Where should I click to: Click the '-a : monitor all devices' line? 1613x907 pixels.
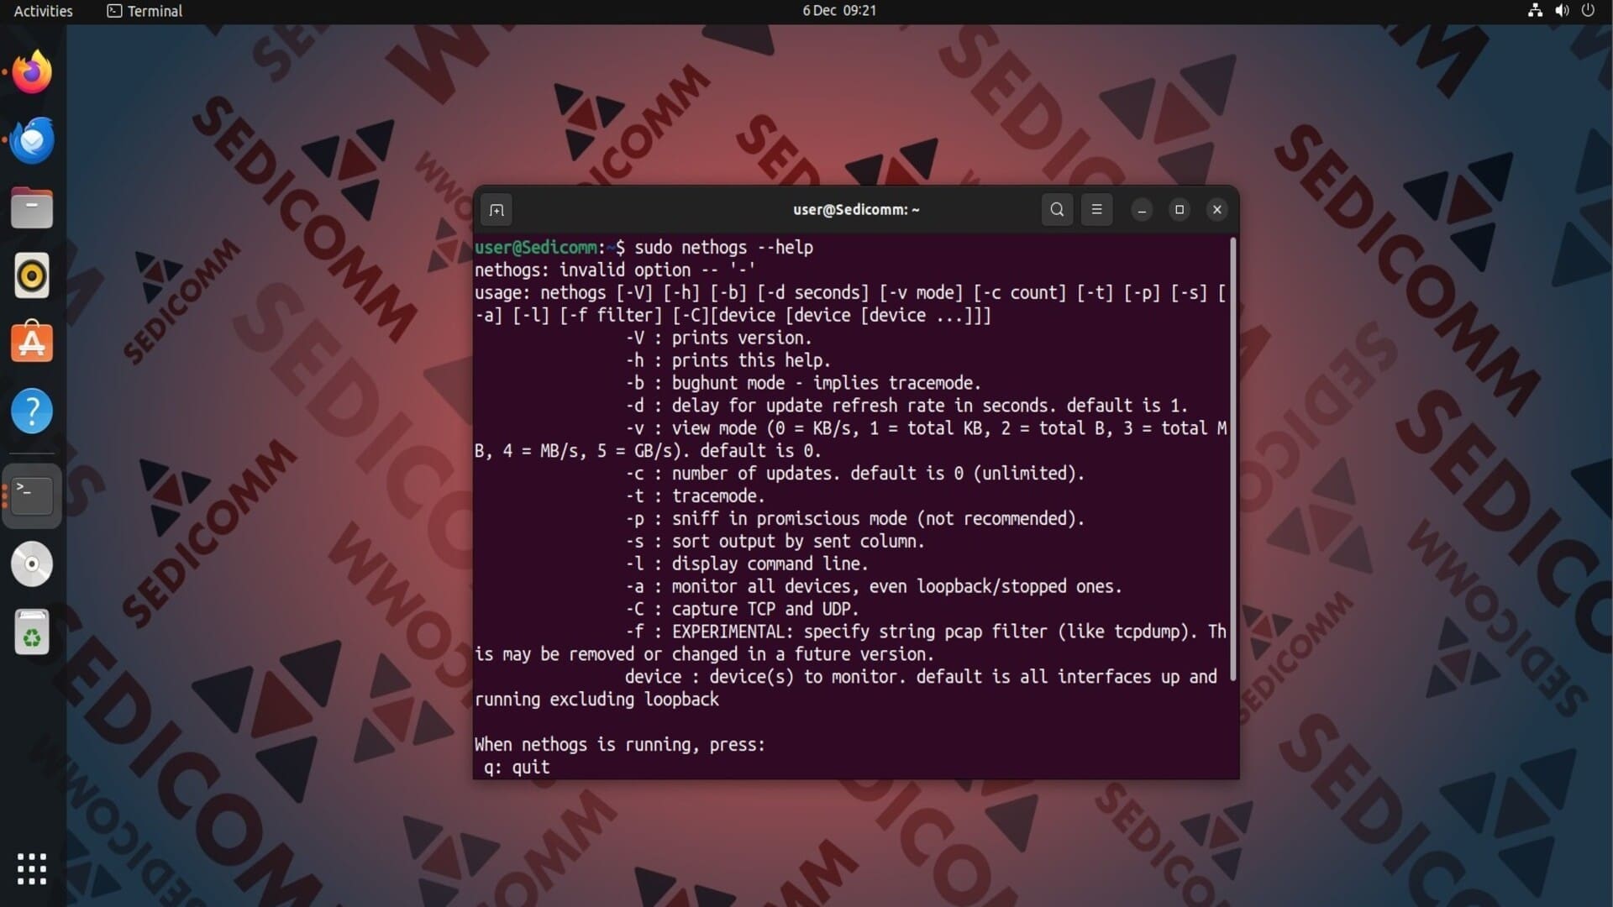click(x=874, y=588)
